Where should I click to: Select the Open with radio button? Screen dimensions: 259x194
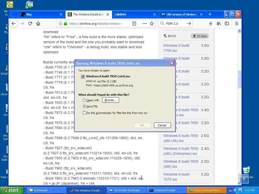(x=84, y=100)
